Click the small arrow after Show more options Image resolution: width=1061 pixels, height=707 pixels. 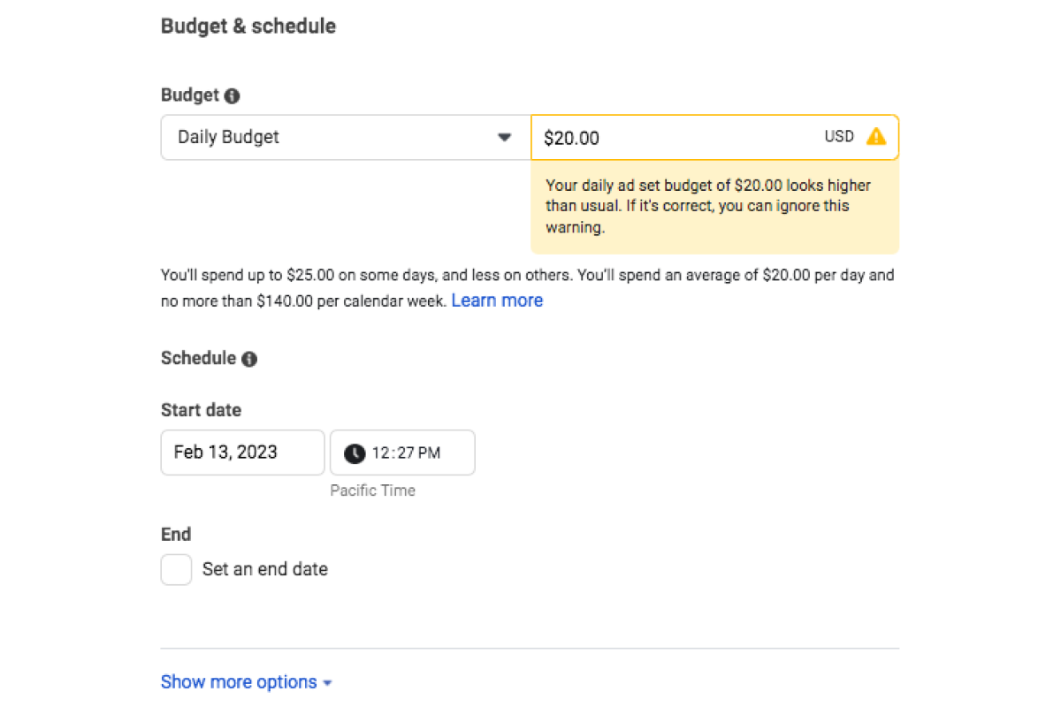coord(327,683)
